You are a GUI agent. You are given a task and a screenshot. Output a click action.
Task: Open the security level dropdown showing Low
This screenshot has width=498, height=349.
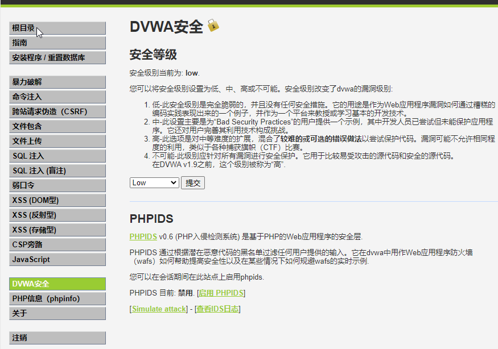coord(154,182)
